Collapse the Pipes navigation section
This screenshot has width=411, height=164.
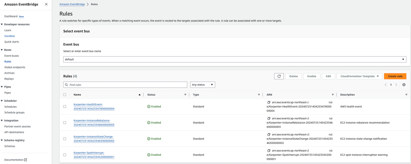(2, 87)
